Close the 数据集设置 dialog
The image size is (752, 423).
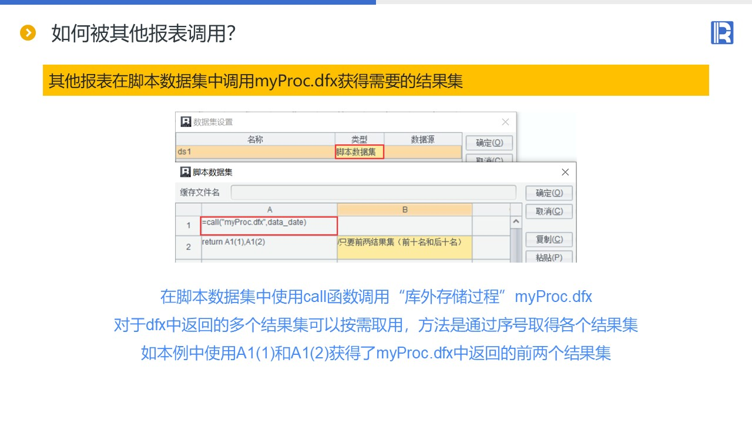coord(505,122)
